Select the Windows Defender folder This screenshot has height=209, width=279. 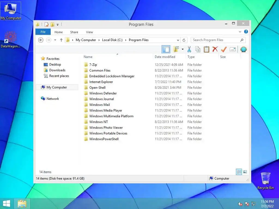(103, 93)
